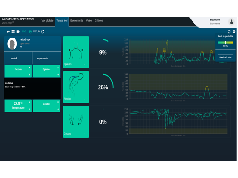Click the Remise à zéro button

225,58
